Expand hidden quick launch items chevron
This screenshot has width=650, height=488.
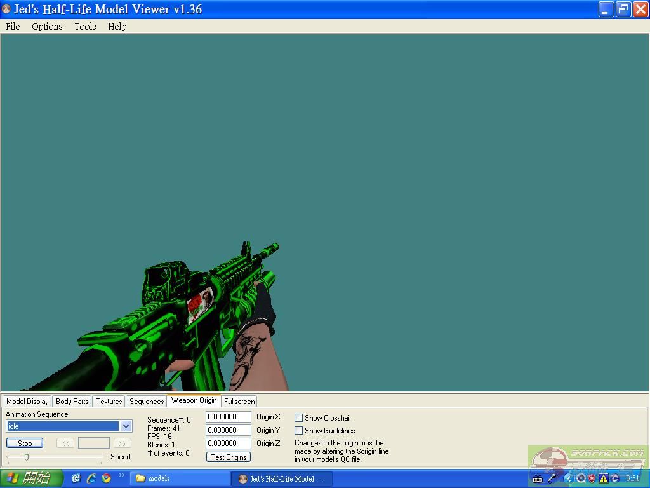click(121, 475)
